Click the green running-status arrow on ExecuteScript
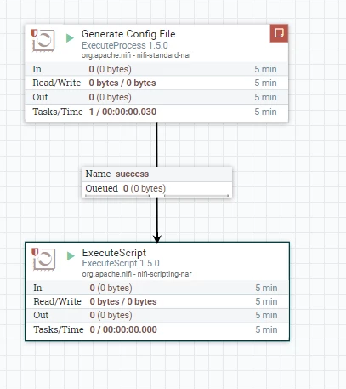Screen dimensions: 346x389 (71, 256)
